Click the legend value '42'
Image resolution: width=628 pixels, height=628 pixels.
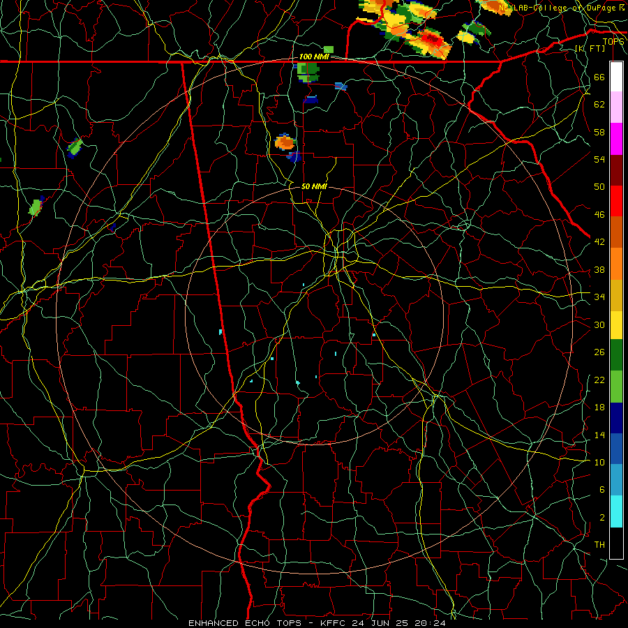(x=599, y=241)
